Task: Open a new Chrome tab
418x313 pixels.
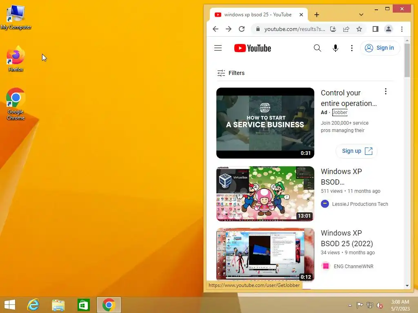Action: tap(317, 15)
